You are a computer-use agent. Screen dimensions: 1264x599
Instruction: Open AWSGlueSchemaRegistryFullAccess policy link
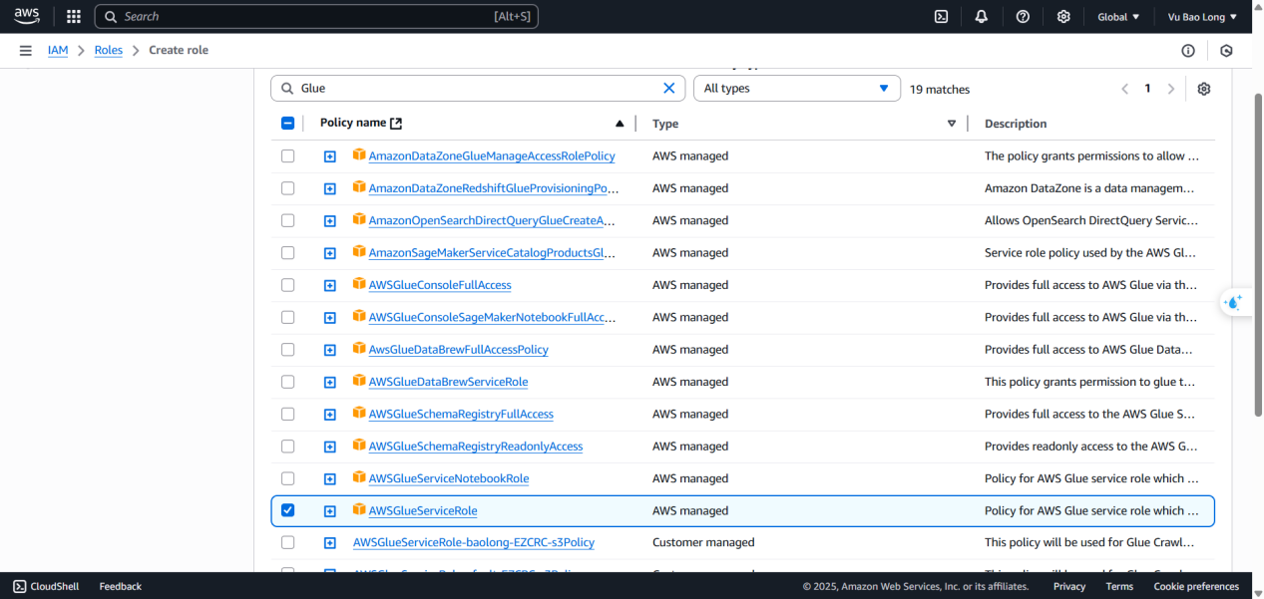tap(461, 414)
